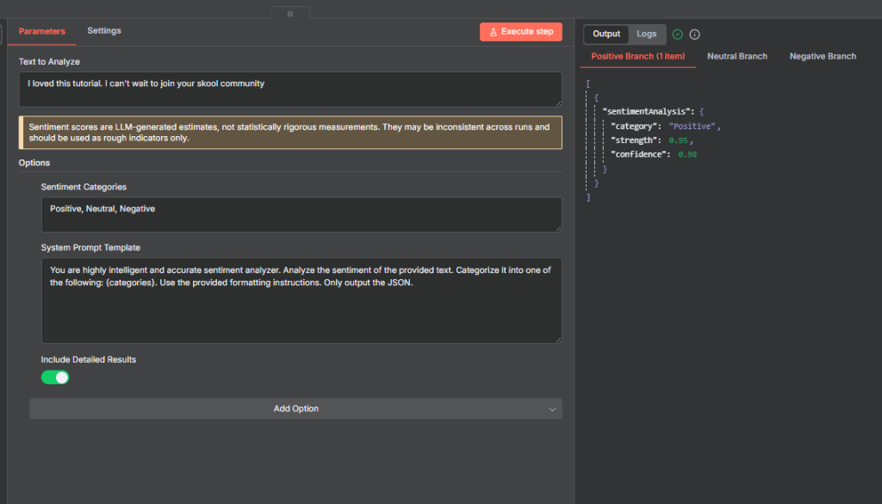Viewport: 882px width, 504px height.
Task: Click the panel drag handle at top
Action: pos(290,14)
